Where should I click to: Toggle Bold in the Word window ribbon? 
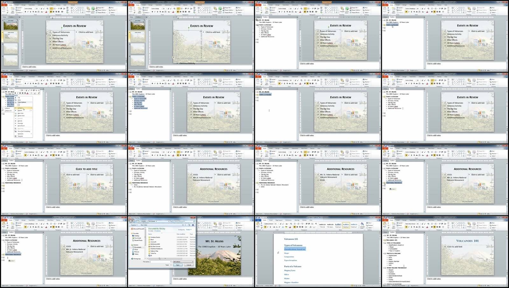click(265, 227)
